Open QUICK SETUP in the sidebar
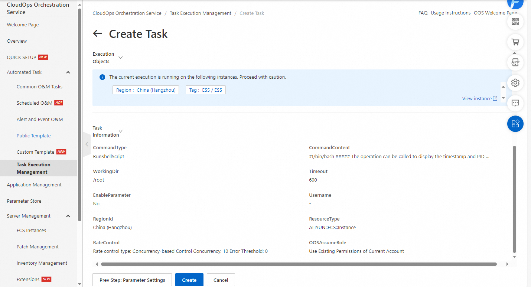Viewport: 531px width, 287px height. 22,58
